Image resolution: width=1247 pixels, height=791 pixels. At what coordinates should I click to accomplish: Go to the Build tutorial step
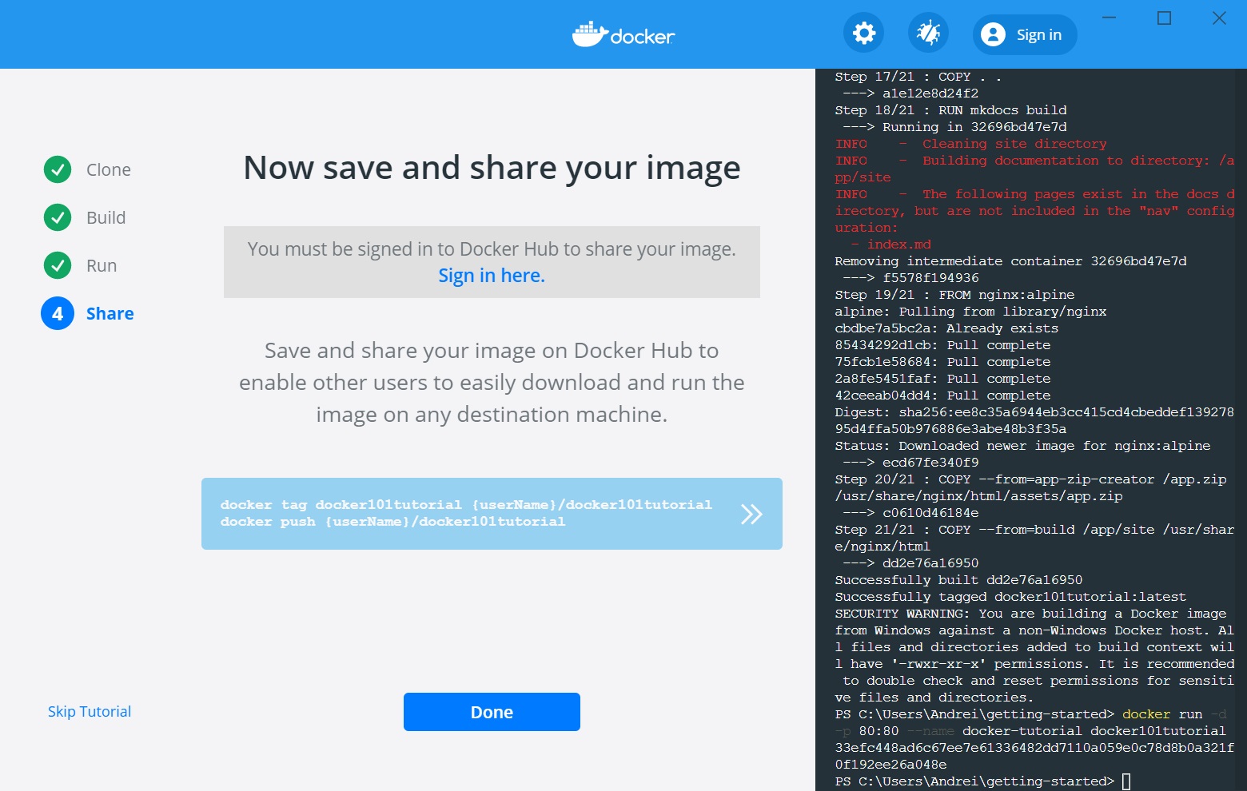[106, 217]
